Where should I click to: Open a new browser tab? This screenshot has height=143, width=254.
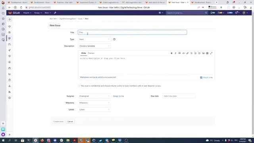[217, 2]
